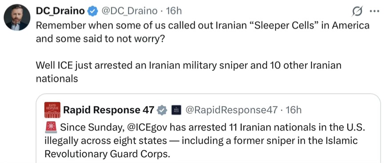Click DC_Draino blue verified badge
Viewport: 384px width, 163px height.
pyautogui.click(x=92, y=11)
